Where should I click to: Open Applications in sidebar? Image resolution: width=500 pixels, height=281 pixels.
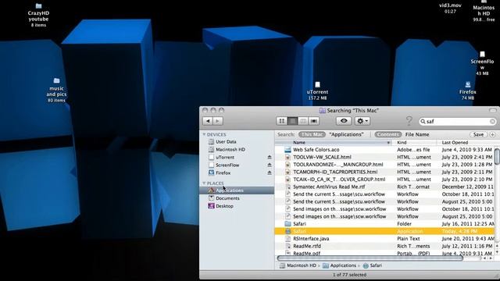coord(237,190)
